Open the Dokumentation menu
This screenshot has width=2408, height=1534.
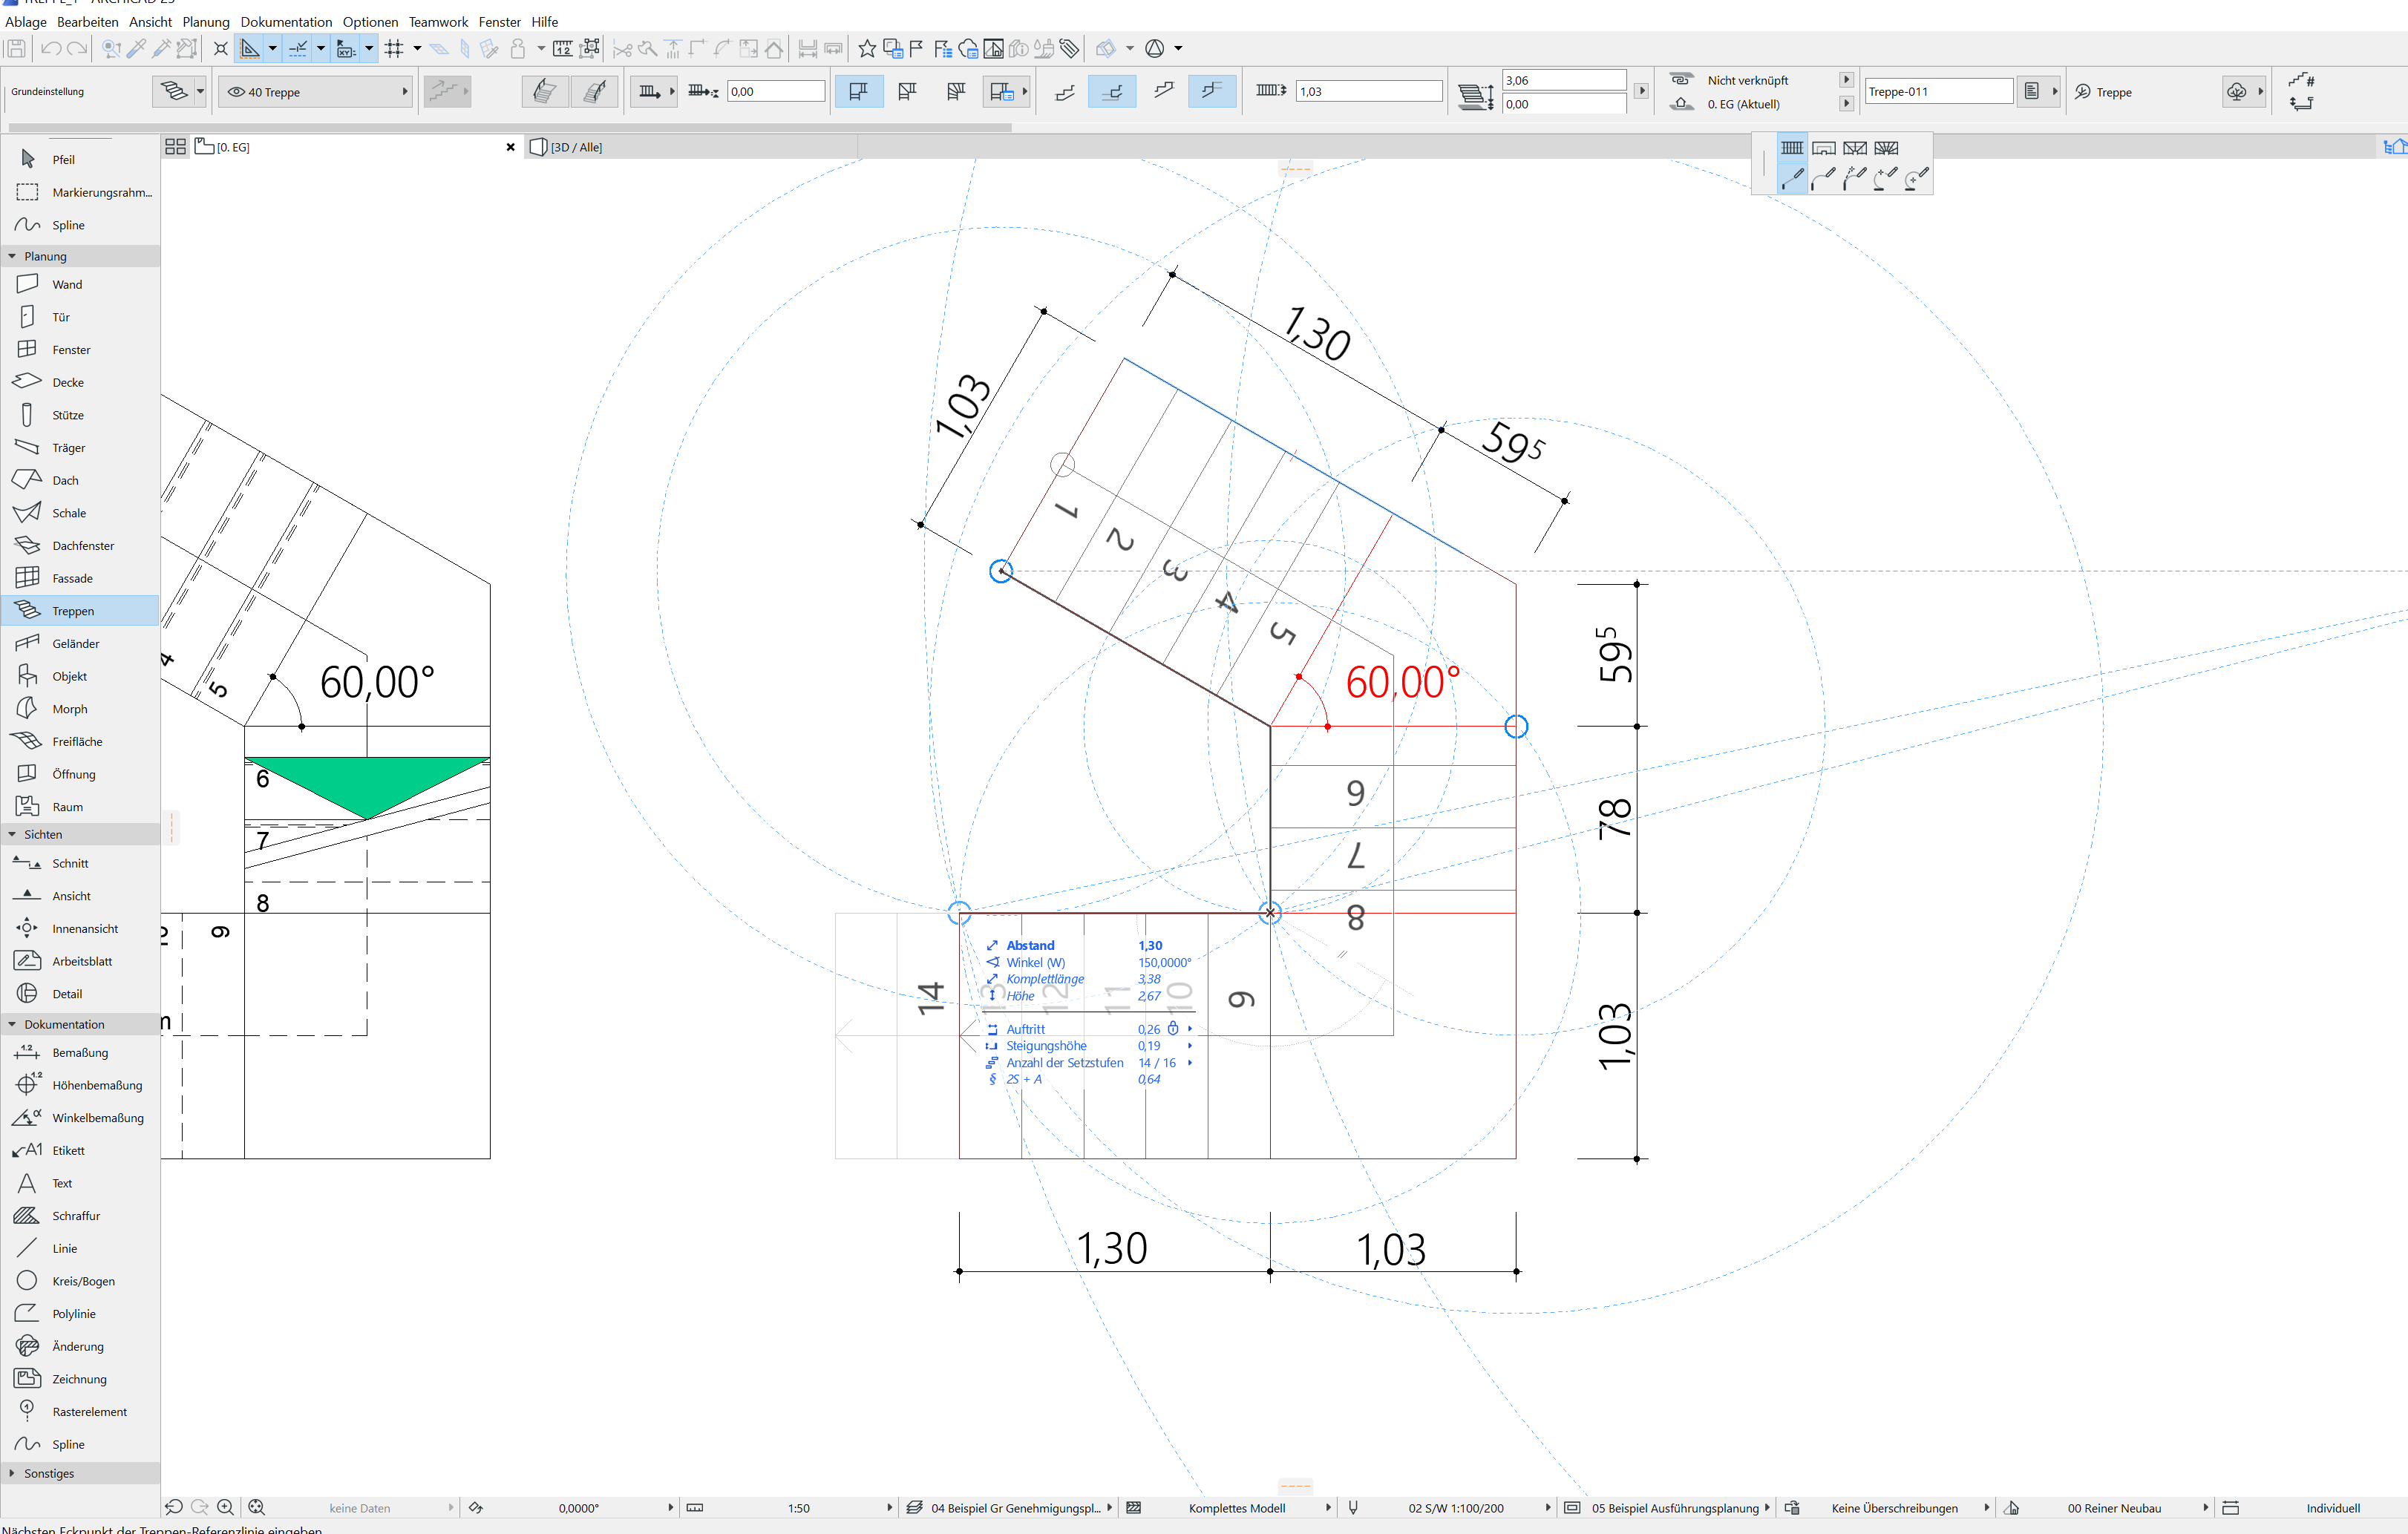pyautogui.click(x=286, y=22)
